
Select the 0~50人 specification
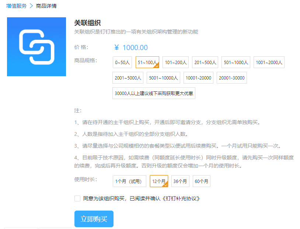pyautogui.click(x=122, y=62)
